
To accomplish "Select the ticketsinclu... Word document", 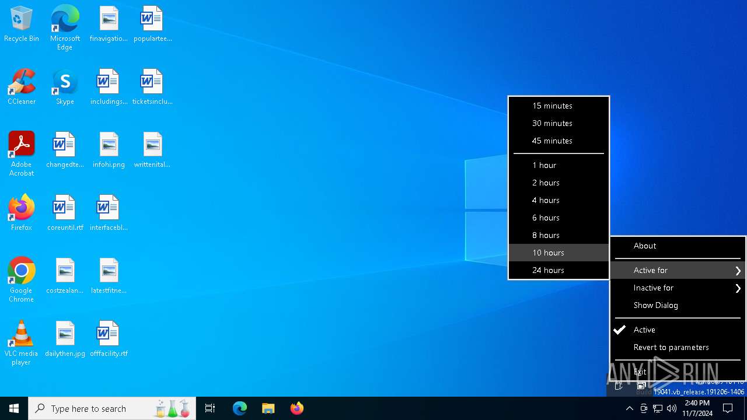I will click(x=152, y=87).
